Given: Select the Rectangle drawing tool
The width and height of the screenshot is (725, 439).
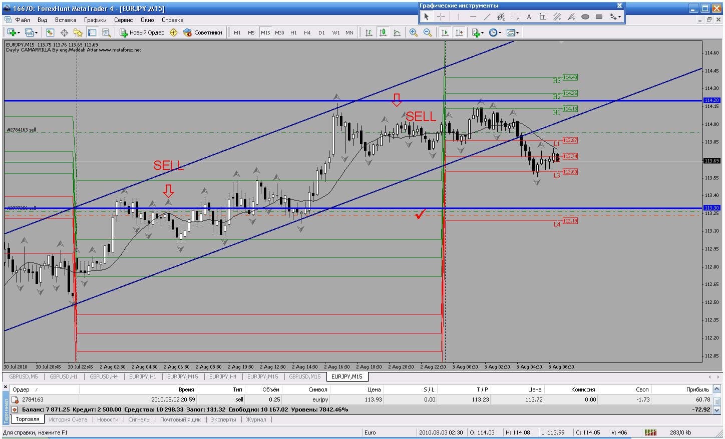Looking at the screenshot, I should click(599, 16).
